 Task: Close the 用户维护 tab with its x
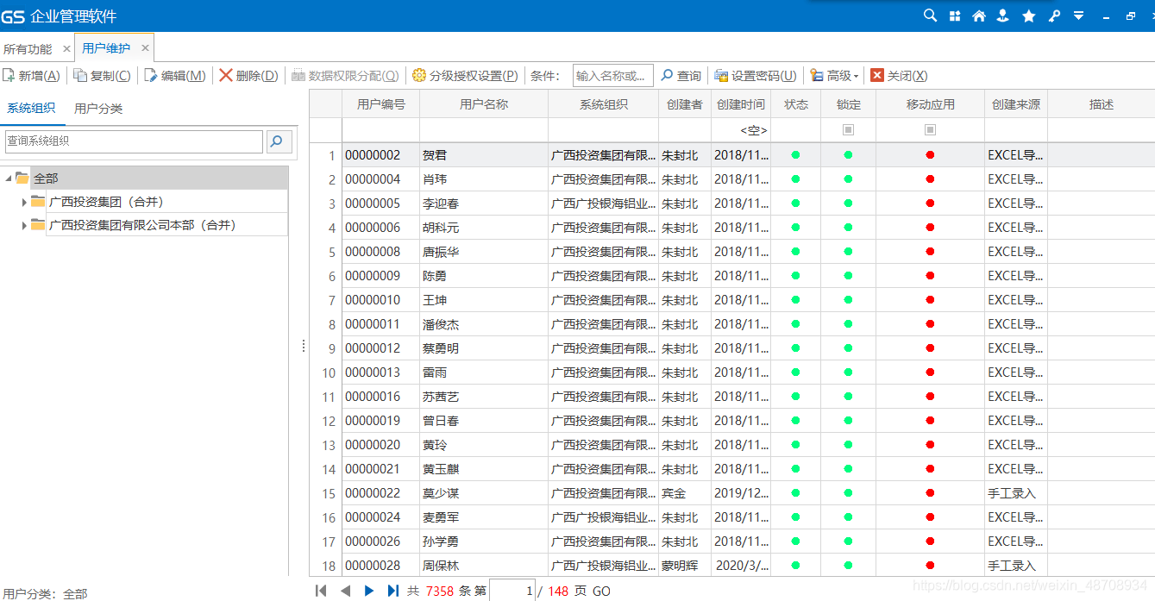[145, 48]
